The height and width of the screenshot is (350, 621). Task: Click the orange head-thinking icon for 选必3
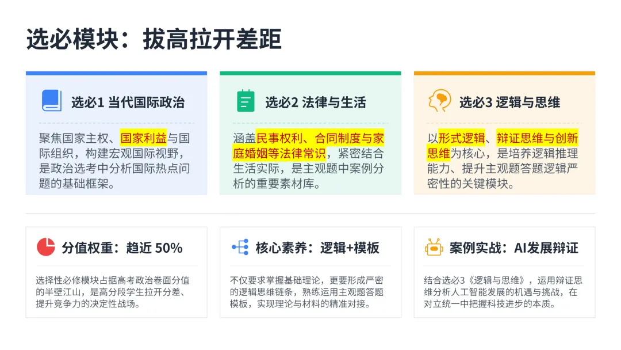[x=439, y=101]
